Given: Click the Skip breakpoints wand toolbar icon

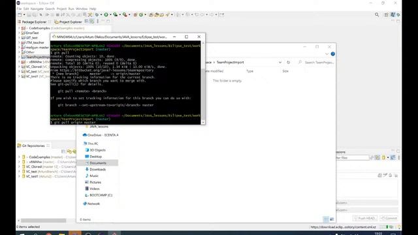Looking at the screenshot, I should [x=90, y=14].
